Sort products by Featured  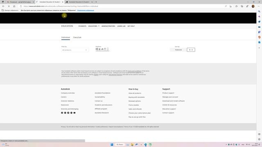point(178,50)
